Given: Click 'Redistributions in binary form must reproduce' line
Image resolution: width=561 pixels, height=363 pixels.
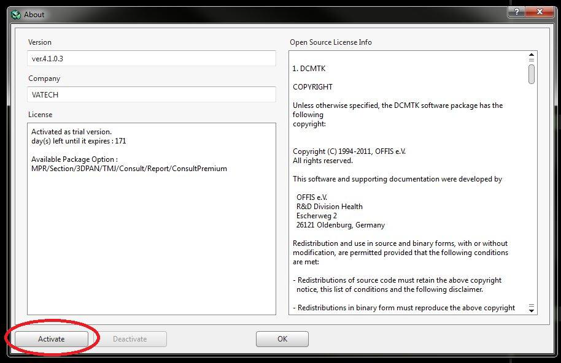Looking at the screenshot, I should pyautogui.click(x=404, y=308).
